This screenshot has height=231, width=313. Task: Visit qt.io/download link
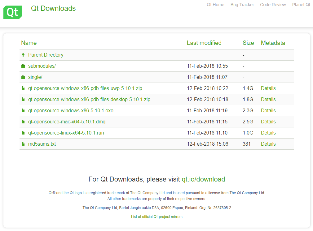point(203,179)
